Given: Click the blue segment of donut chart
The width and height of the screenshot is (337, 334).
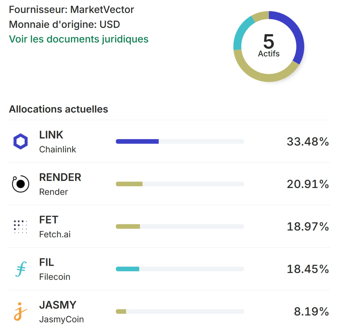Looking at the screenshot, I should pyautogui.click(x=298, y=34).
